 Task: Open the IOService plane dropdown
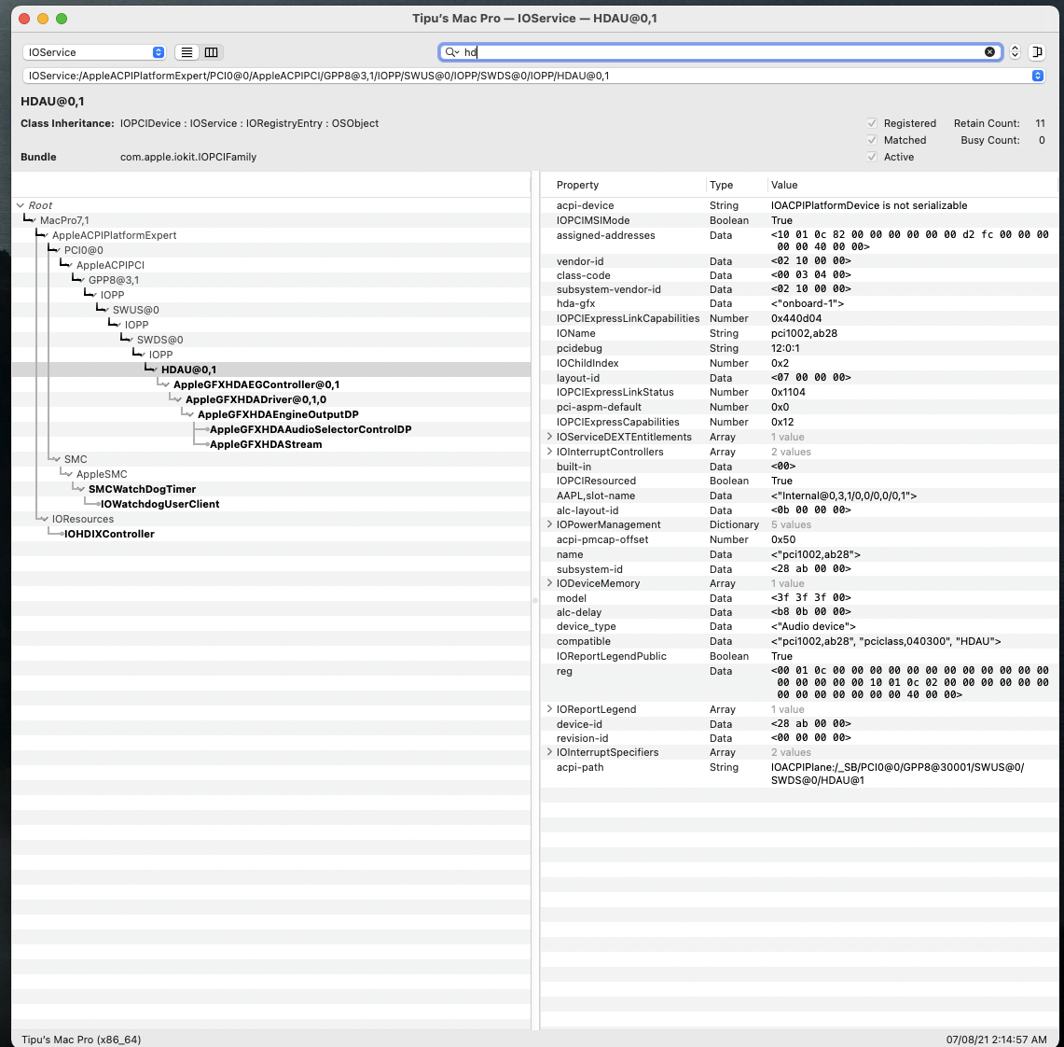pyautogui.click(x=94, y=52)
